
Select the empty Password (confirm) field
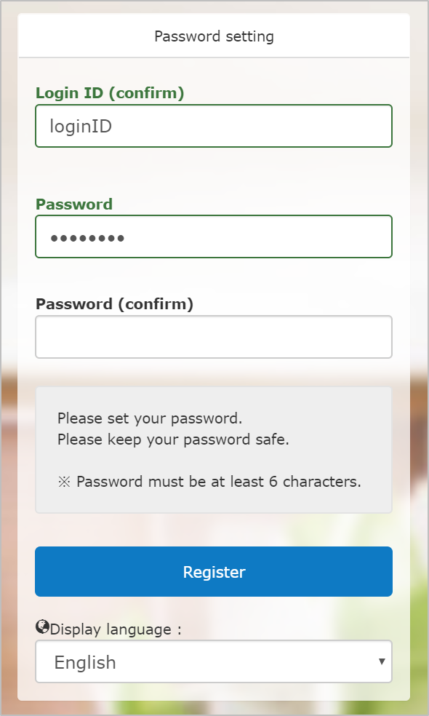pyautogui.click(x=214, y=337)
